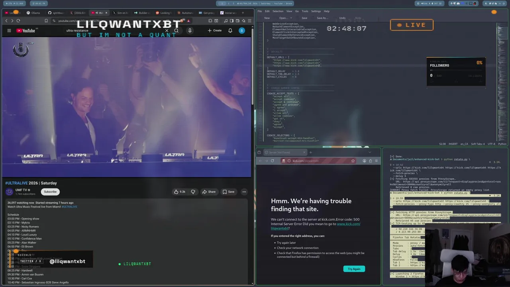Open the YouTube hamburger guide menu
The height and width of the screenshot is (287, 510).
pyautogui.click(x=9, y=31)
